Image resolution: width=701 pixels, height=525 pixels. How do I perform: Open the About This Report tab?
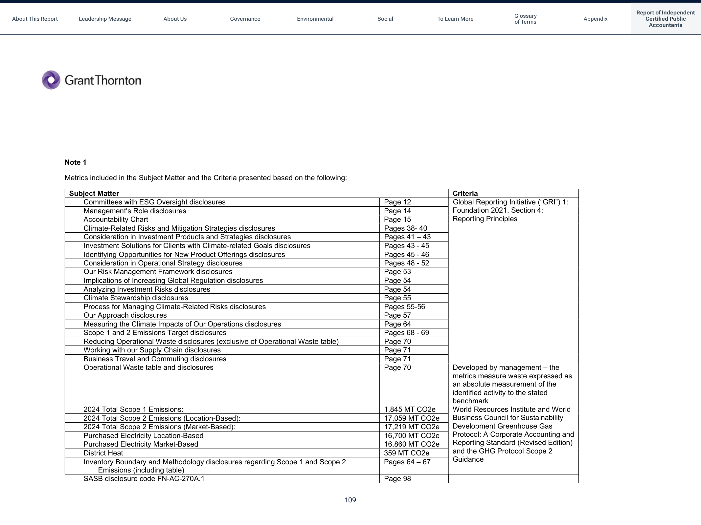point(35,19)
